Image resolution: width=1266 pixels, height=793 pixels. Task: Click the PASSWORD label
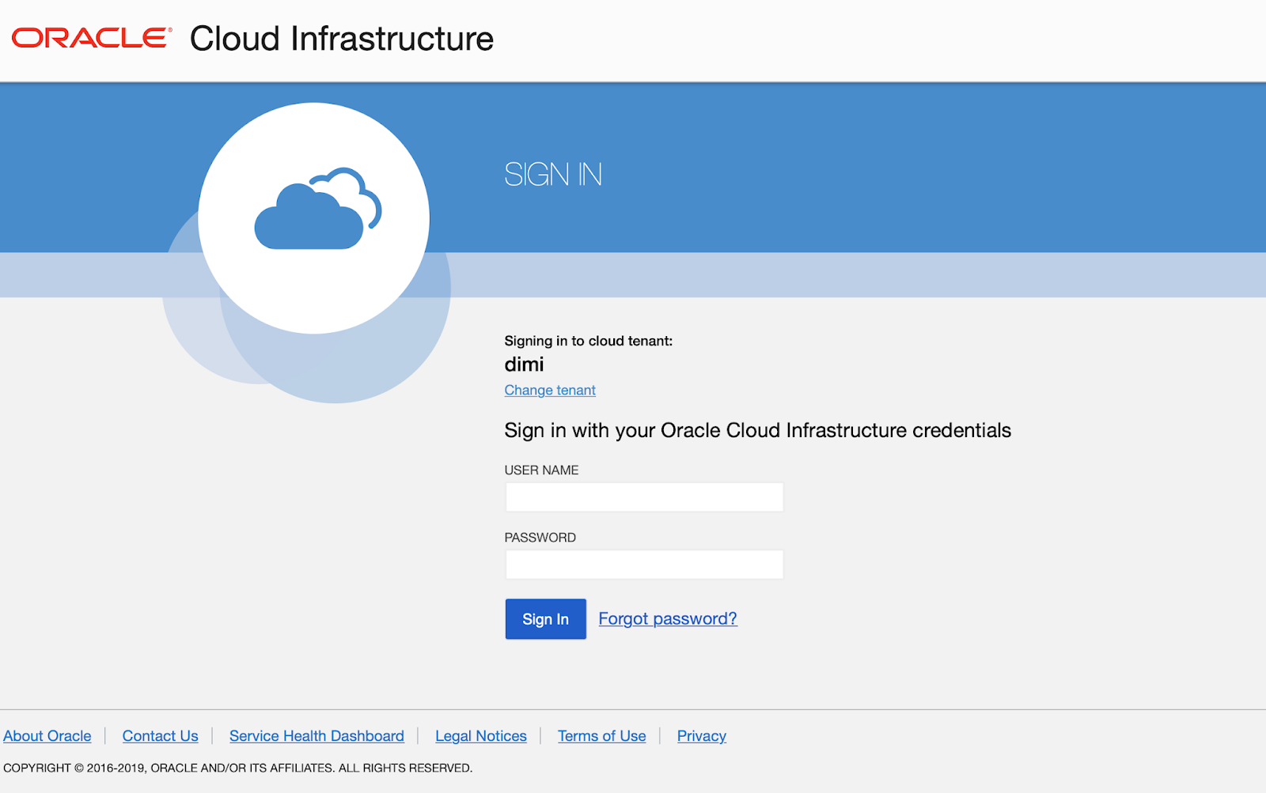(540, 537)
